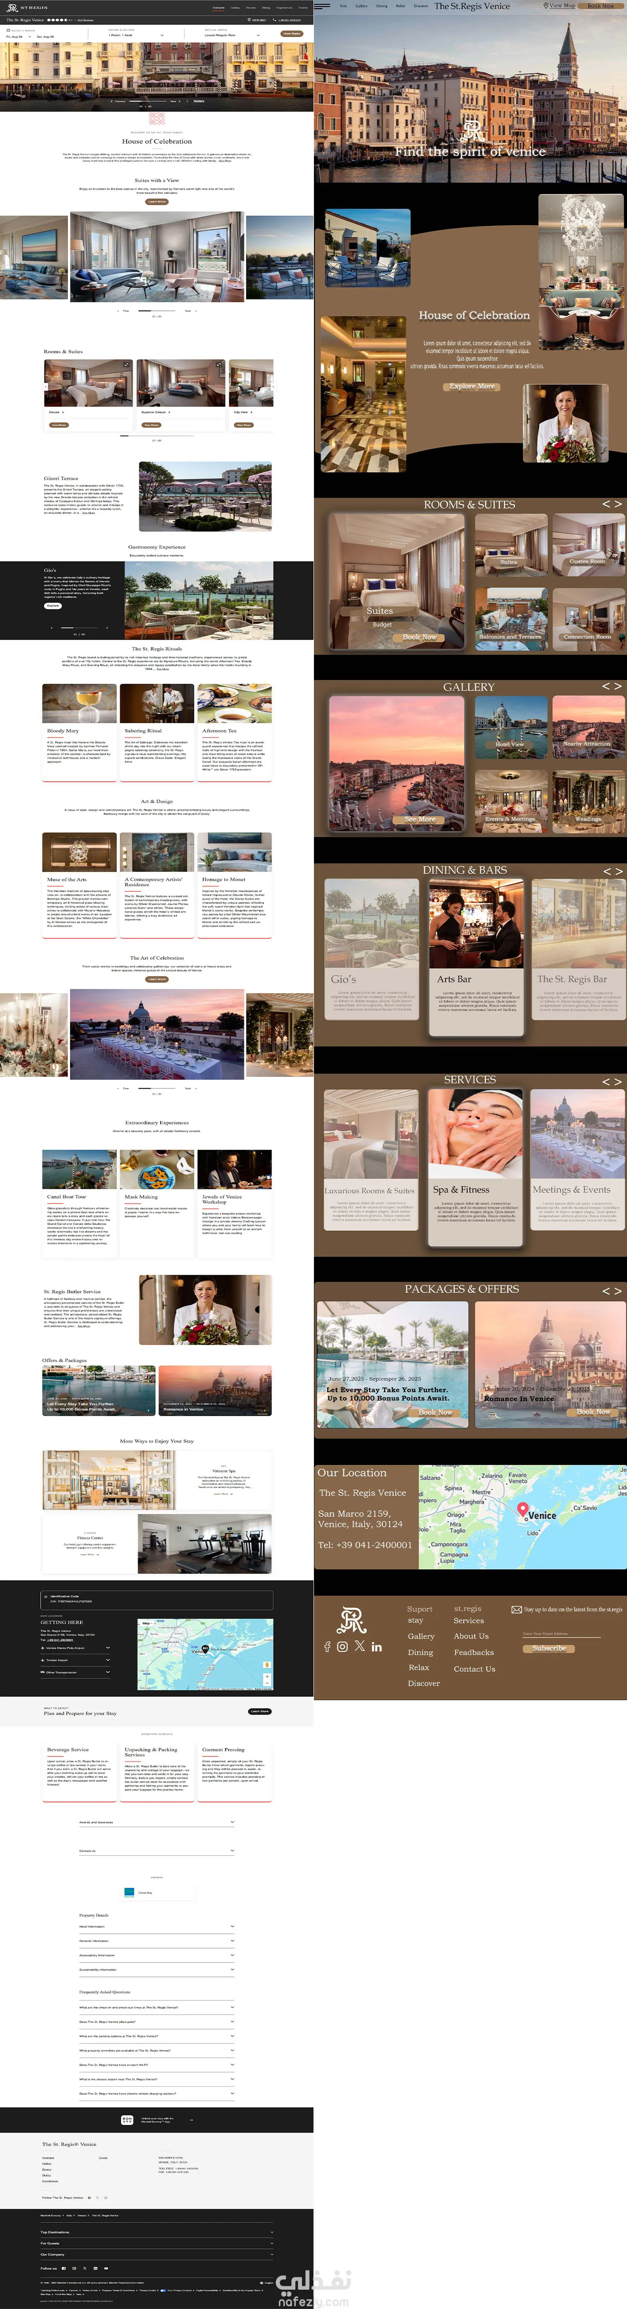Expand the Treviso Airport row

76,1660
